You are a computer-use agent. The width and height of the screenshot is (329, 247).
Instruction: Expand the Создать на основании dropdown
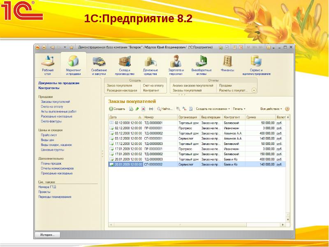point(213,109)
